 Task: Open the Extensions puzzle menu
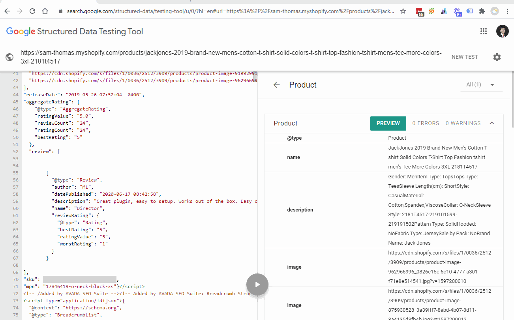click(482, 11)
